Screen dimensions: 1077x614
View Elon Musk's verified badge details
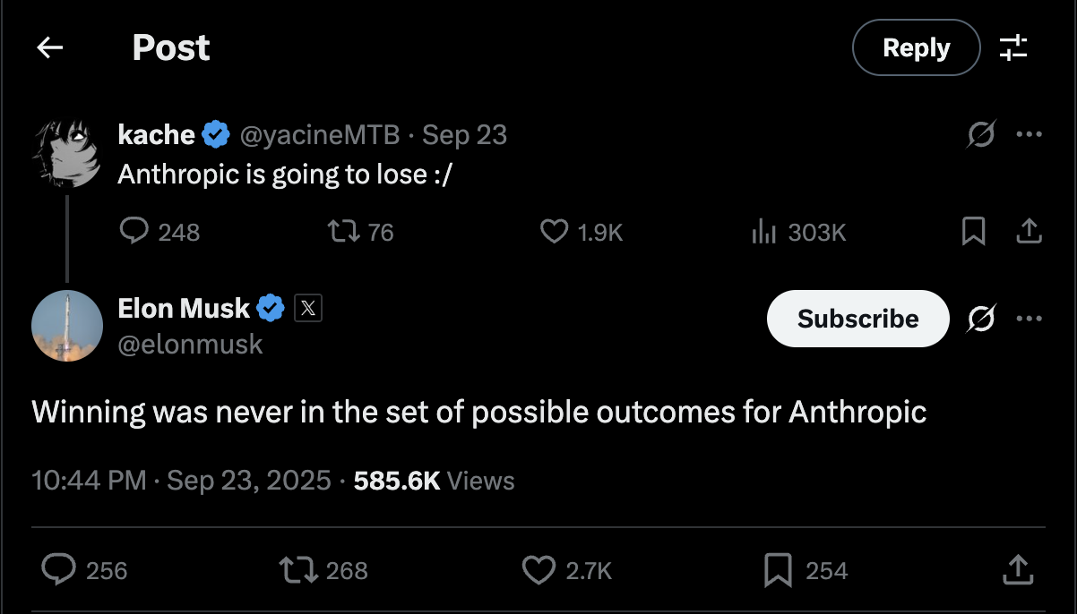(x=271, y=308)
